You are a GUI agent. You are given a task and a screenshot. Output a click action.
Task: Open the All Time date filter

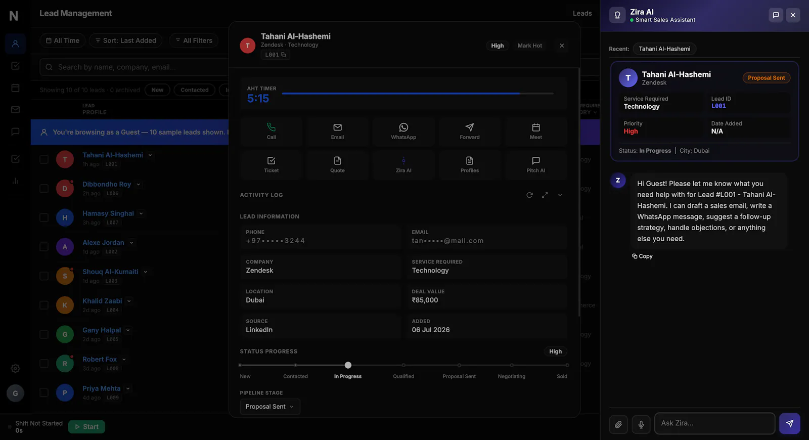point(63,40)
